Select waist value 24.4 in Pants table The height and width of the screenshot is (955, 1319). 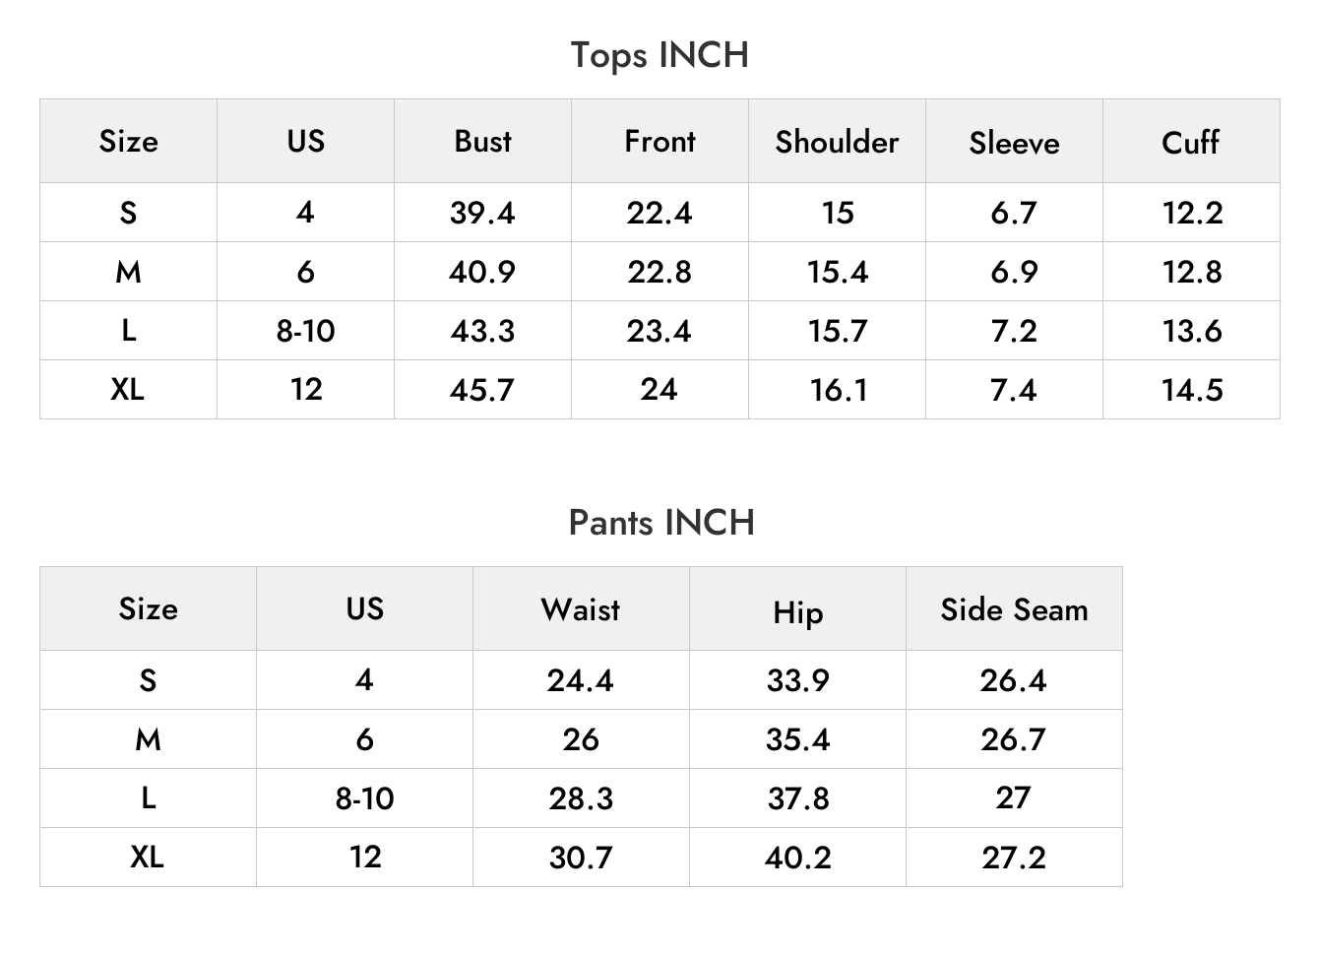click(x=581, y=680)
